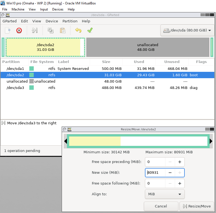Open the GParted View menu
The width and height of the screenshot is (216, 213).
point(37,21)
